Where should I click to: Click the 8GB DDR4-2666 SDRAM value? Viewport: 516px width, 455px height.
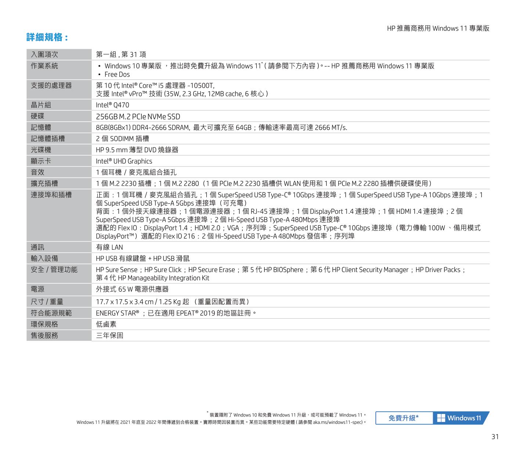click(221, 128)
